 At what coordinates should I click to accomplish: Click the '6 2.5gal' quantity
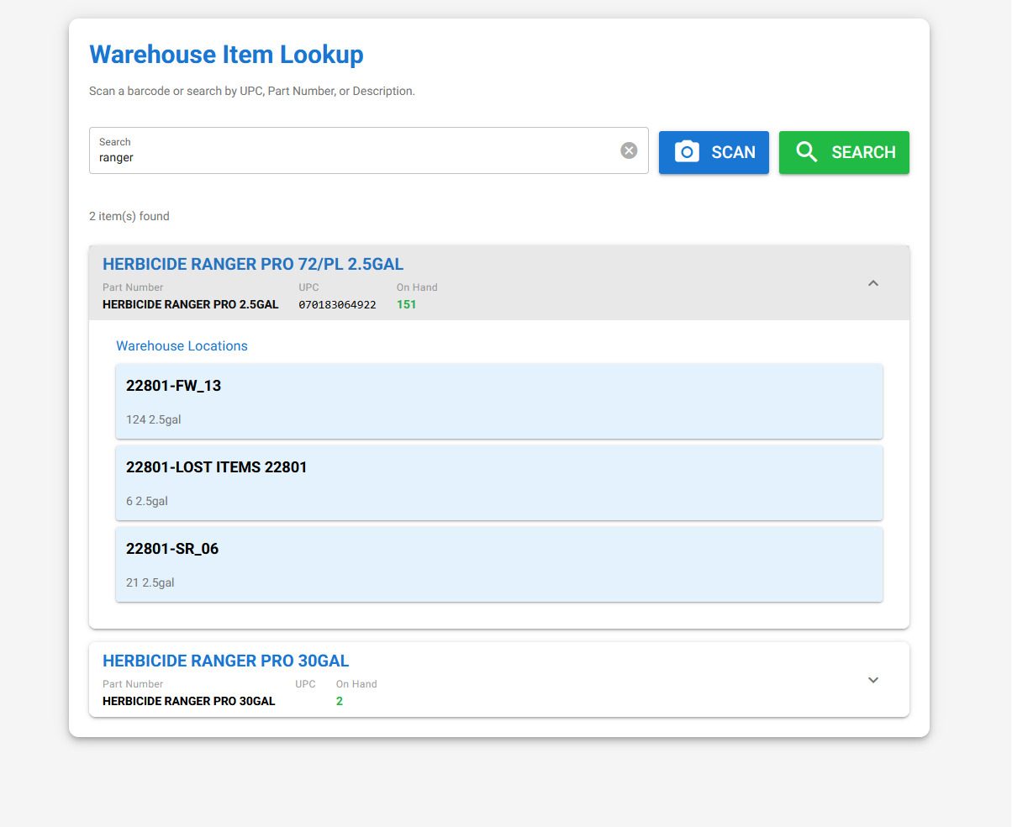[147, 501]
